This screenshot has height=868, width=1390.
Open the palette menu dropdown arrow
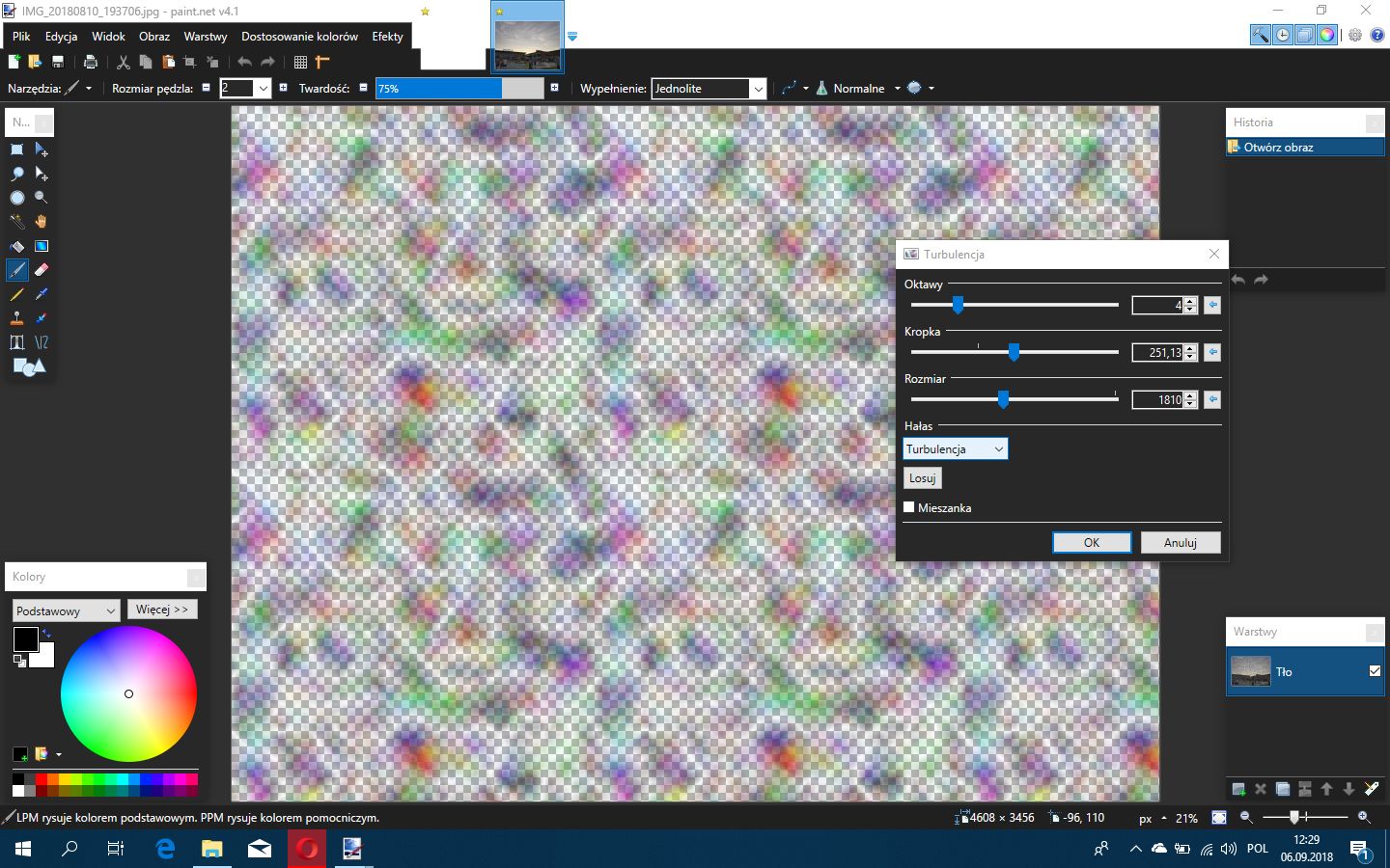(59, 754)
